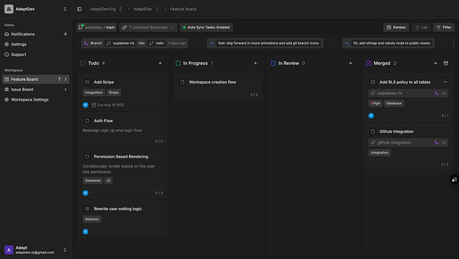Click floating task list icon at right edge
Screen dimensions: 459x259
pos(454,180)
